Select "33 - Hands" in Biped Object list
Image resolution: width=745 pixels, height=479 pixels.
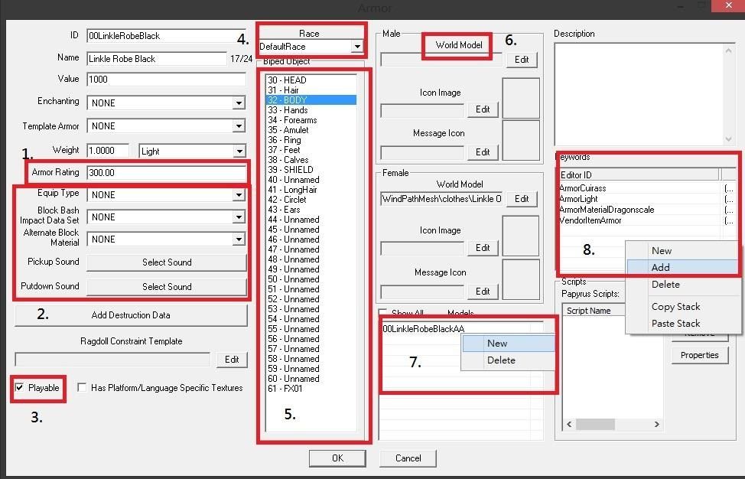tap(311, 109)
